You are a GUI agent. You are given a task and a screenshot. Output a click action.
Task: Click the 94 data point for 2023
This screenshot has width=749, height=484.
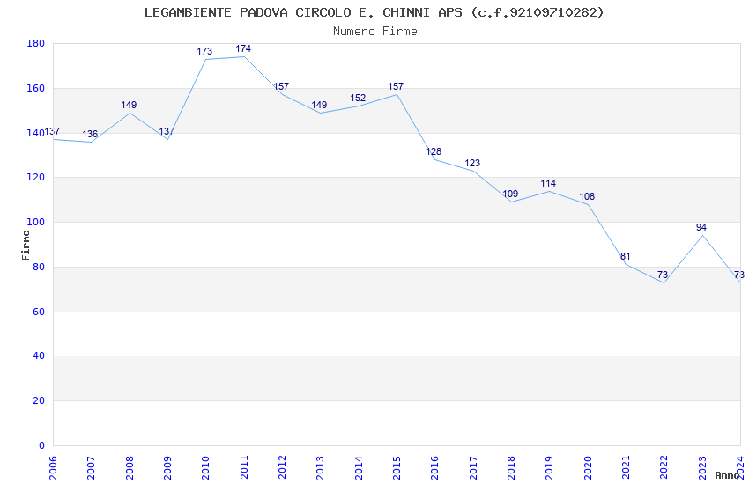point(702,236)
